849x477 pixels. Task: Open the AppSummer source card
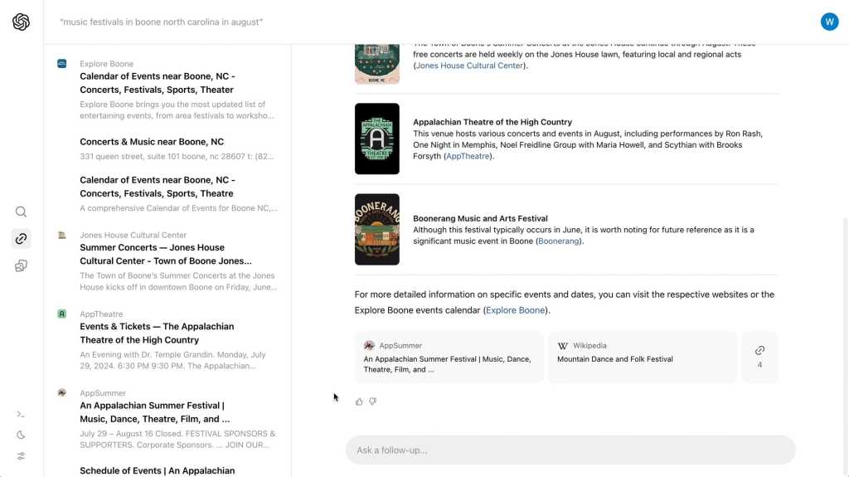coord(449,357)
